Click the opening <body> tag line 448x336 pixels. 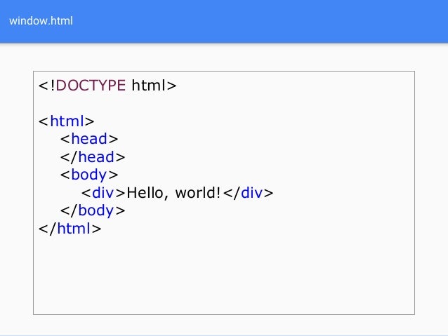(x=89, y=175)
